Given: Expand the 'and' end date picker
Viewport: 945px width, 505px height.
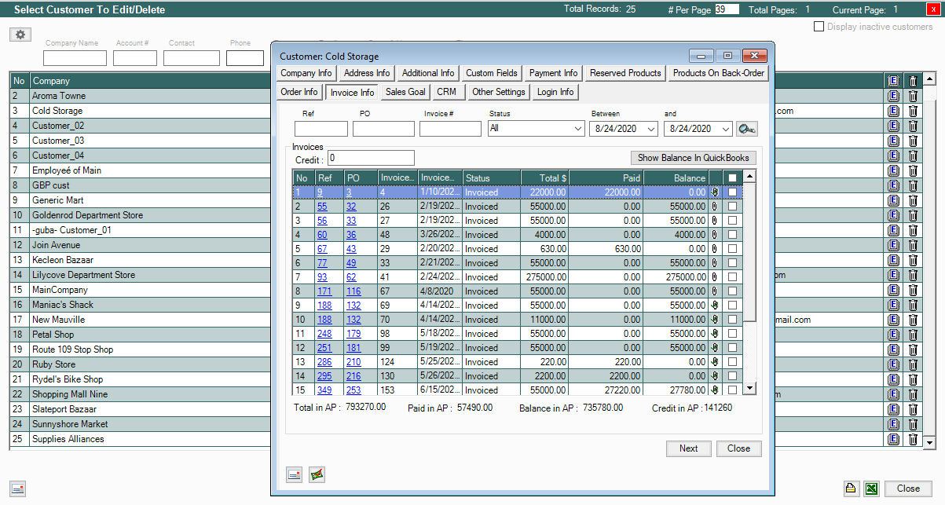Looking at the screenshot, I should (725, 129).
